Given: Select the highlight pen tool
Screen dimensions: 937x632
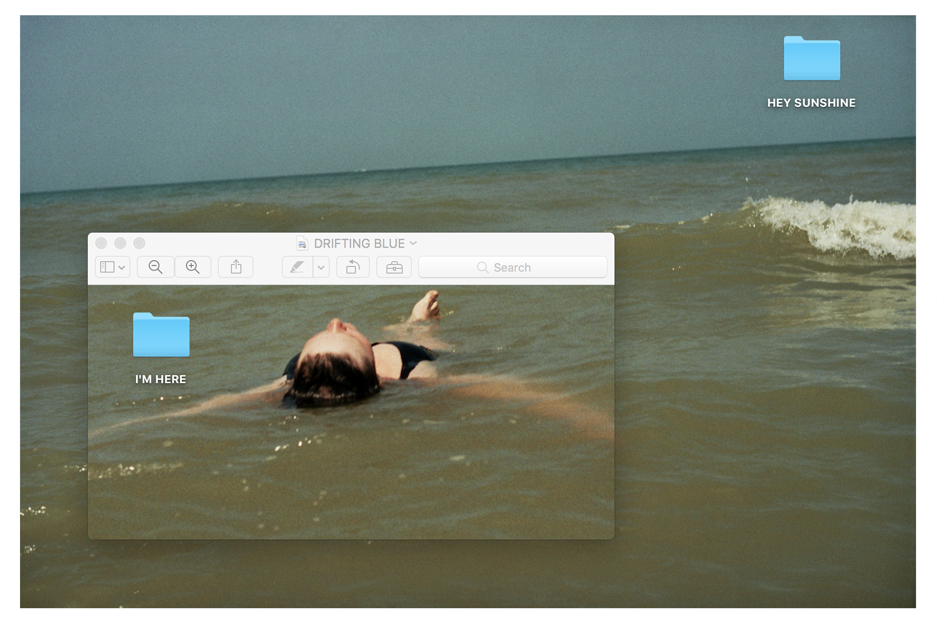Looking at the screenshot, I should 297,267.
